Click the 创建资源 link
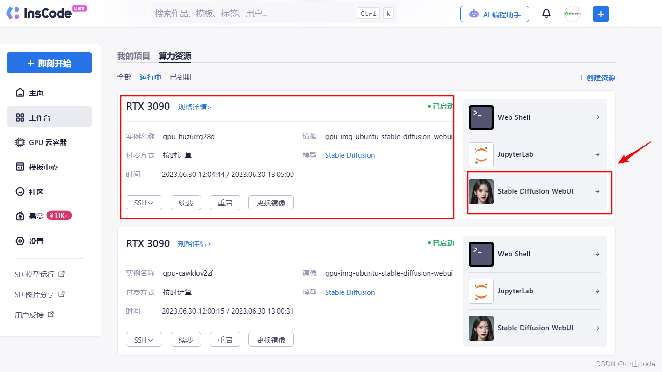Viewport: 662px width, 372px height. point(597,78)
